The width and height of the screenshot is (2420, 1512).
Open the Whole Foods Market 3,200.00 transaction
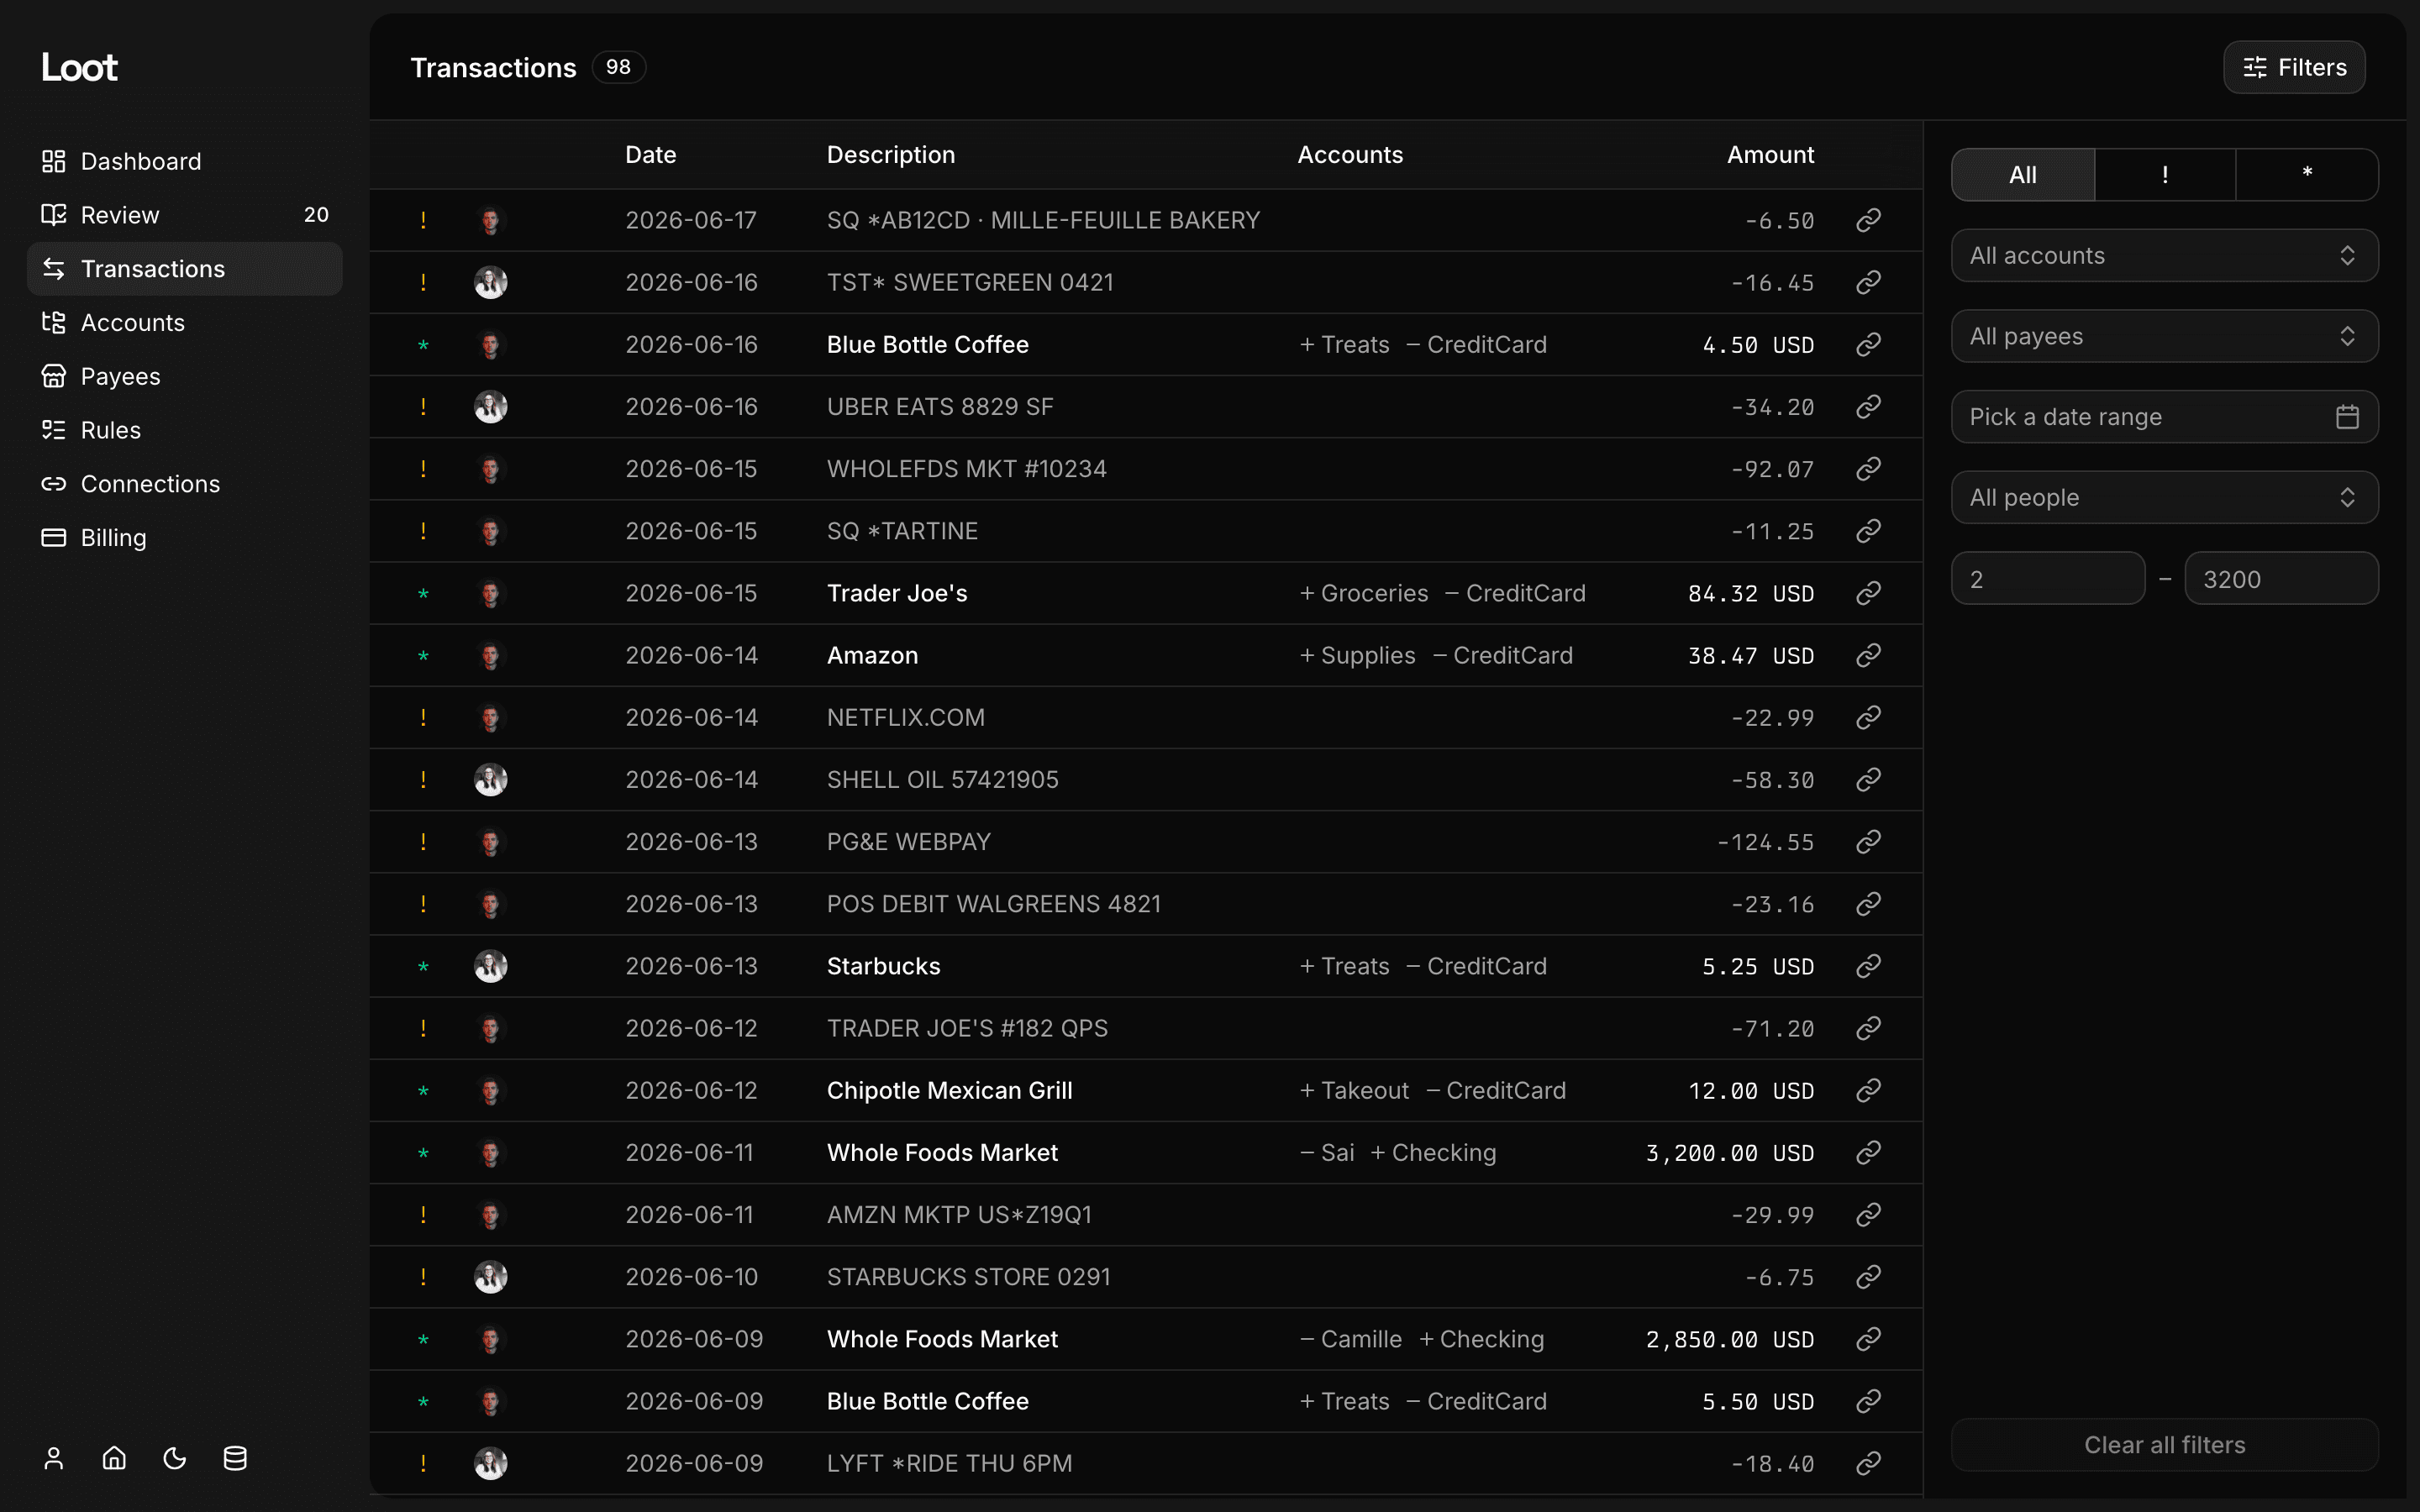pyautogui.click(x=1146, y=1153)
